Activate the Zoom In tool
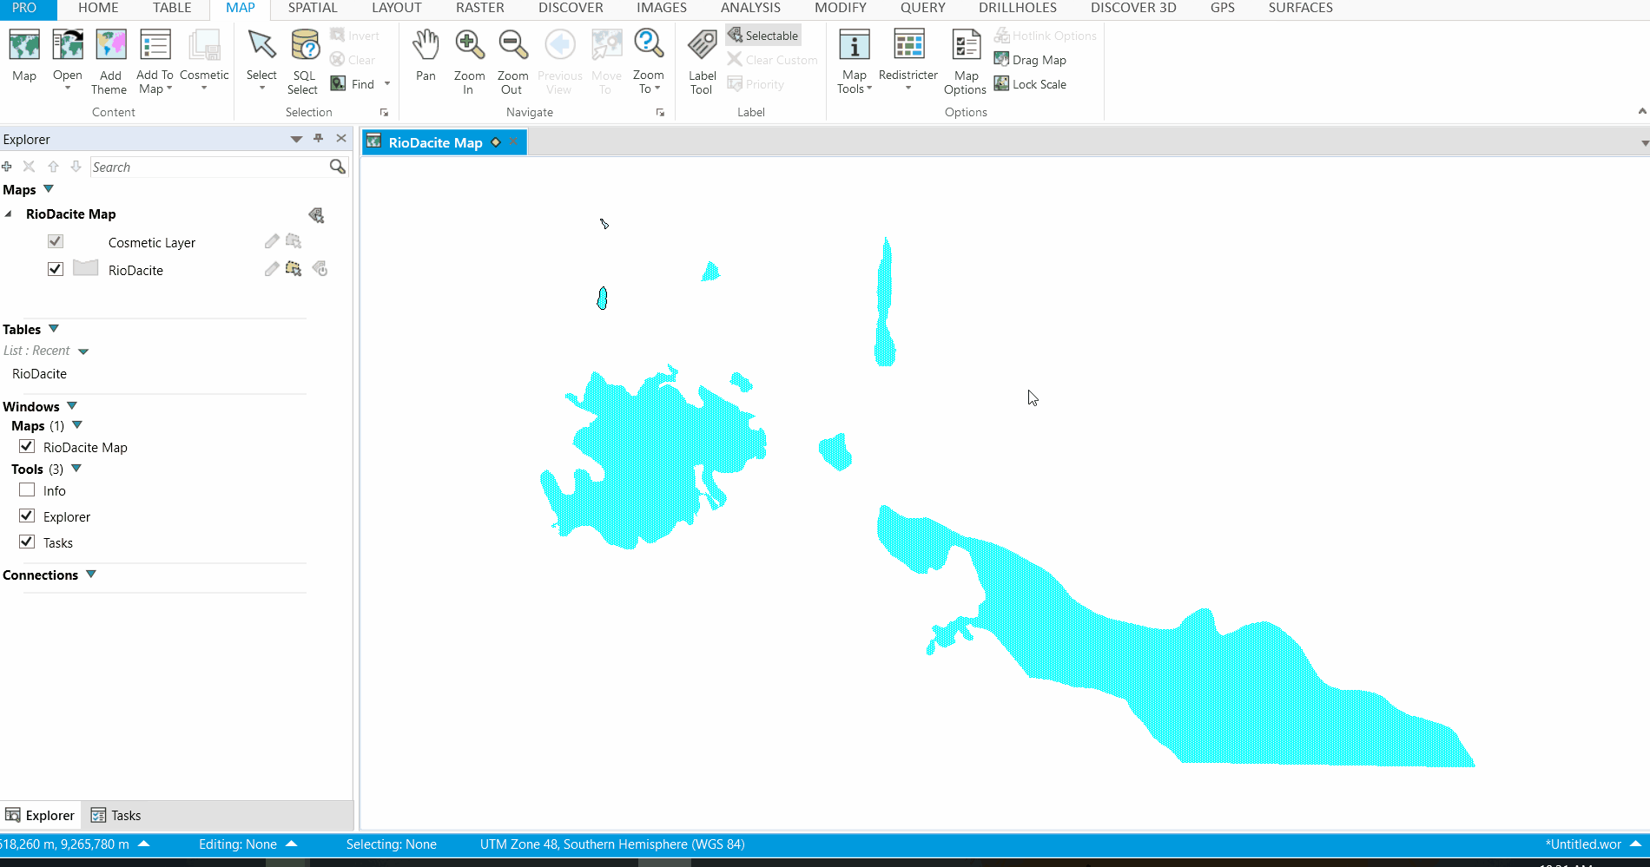Screen dimensions: 1650x867 pyautogui.click(x=469, y=58)
